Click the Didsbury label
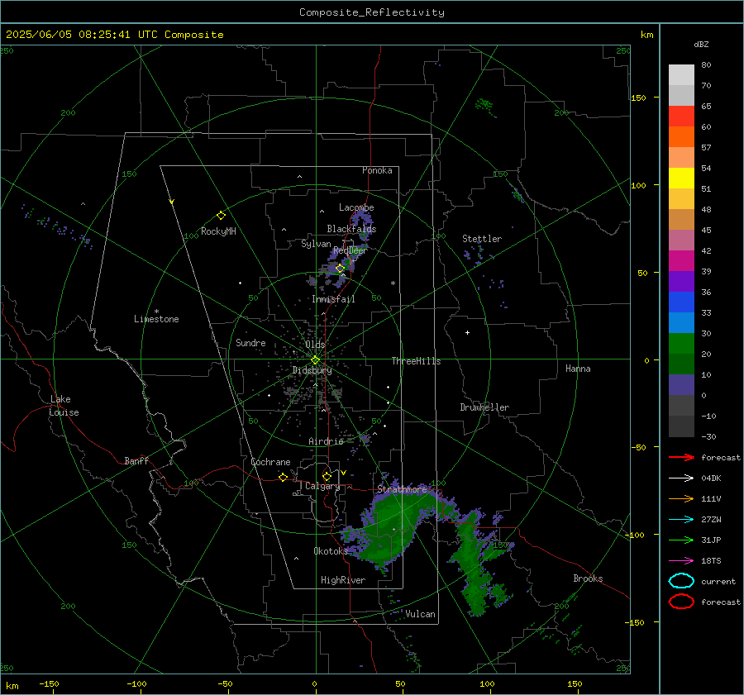 312,370
